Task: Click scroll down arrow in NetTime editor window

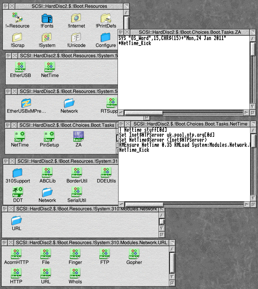Action: point(253,198)
